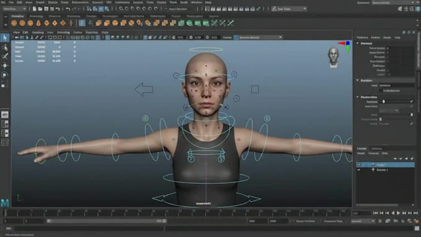
Task: Select the square rig control right of head
Action: coord(255,89)
